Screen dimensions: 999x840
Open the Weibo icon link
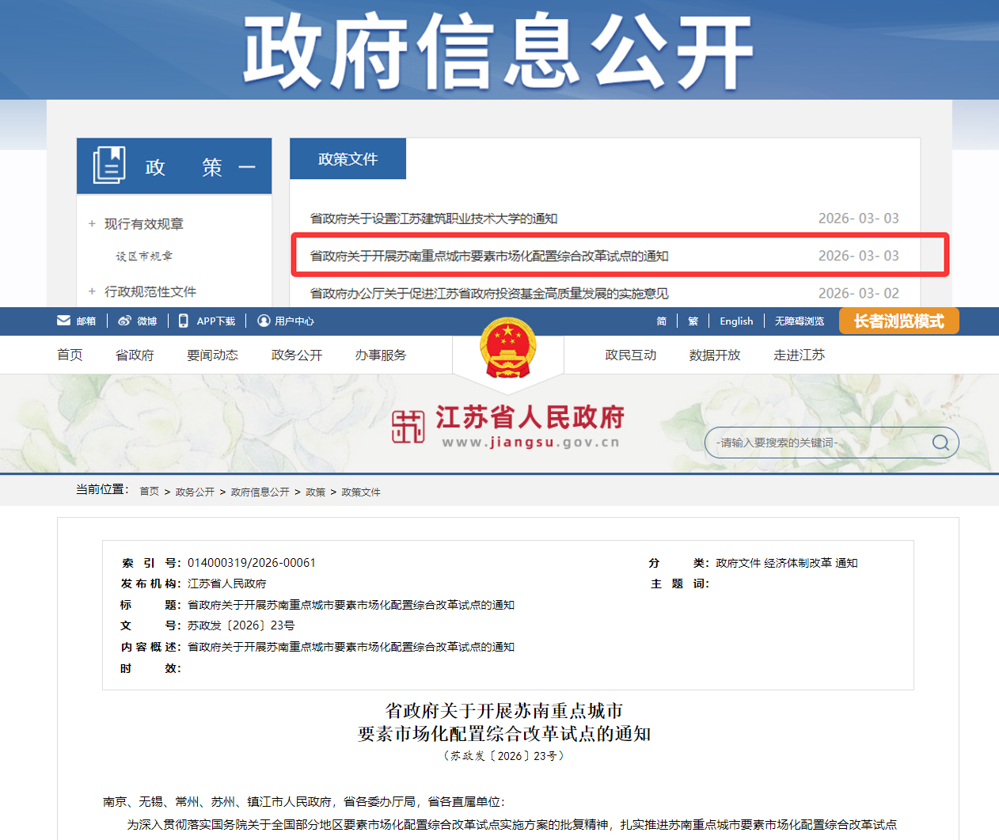tap(124, 321)
